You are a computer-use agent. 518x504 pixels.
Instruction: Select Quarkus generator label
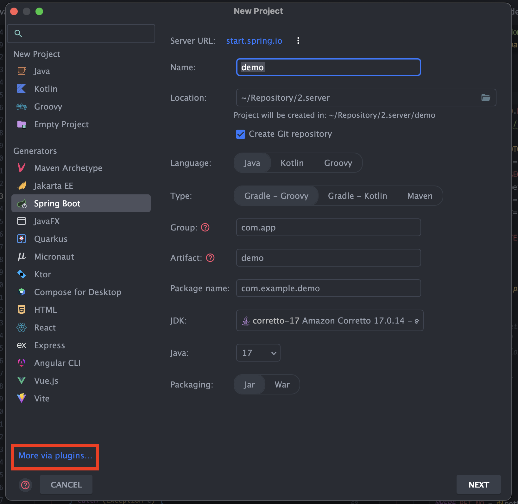point(51,239)
